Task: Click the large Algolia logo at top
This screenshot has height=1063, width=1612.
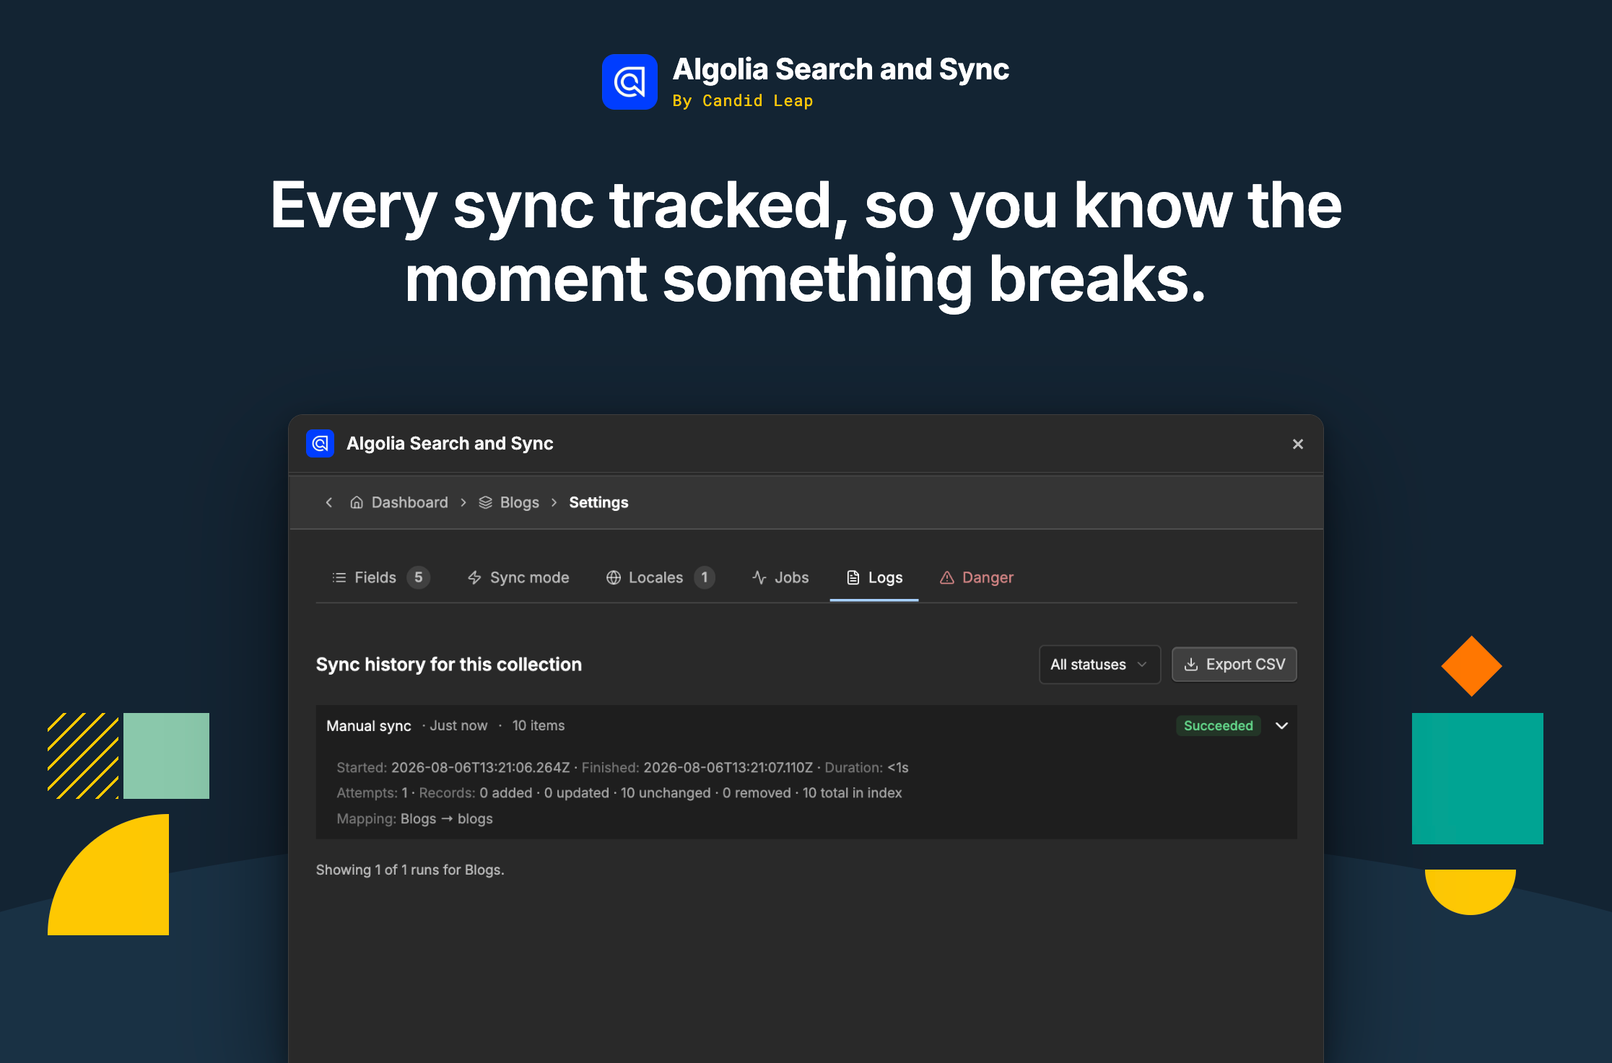Action: pyautogui.click(x=629, y=82)
